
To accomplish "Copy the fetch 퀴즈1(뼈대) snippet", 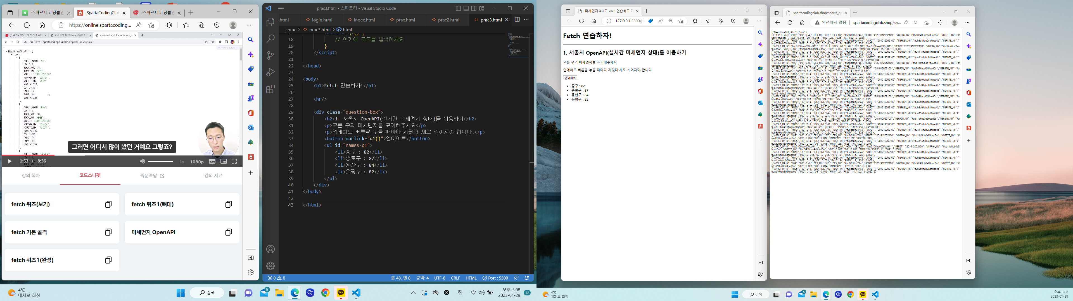I will point(228,204).
